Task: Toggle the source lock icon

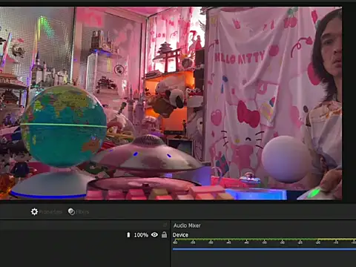Action: click(x=164, y=234)
